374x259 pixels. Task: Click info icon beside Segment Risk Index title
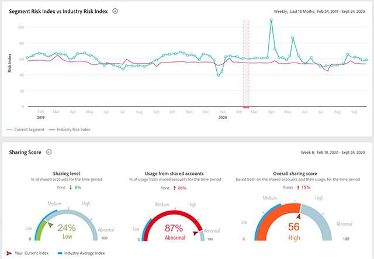tap(115, 11)
